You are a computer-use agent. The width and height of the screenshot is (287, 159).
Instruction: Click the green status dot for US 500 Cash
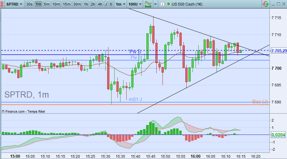click(x=168, y=4)
